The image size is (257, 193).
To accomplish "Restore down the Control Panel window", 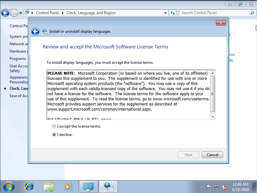I will [x=240, y=4].
